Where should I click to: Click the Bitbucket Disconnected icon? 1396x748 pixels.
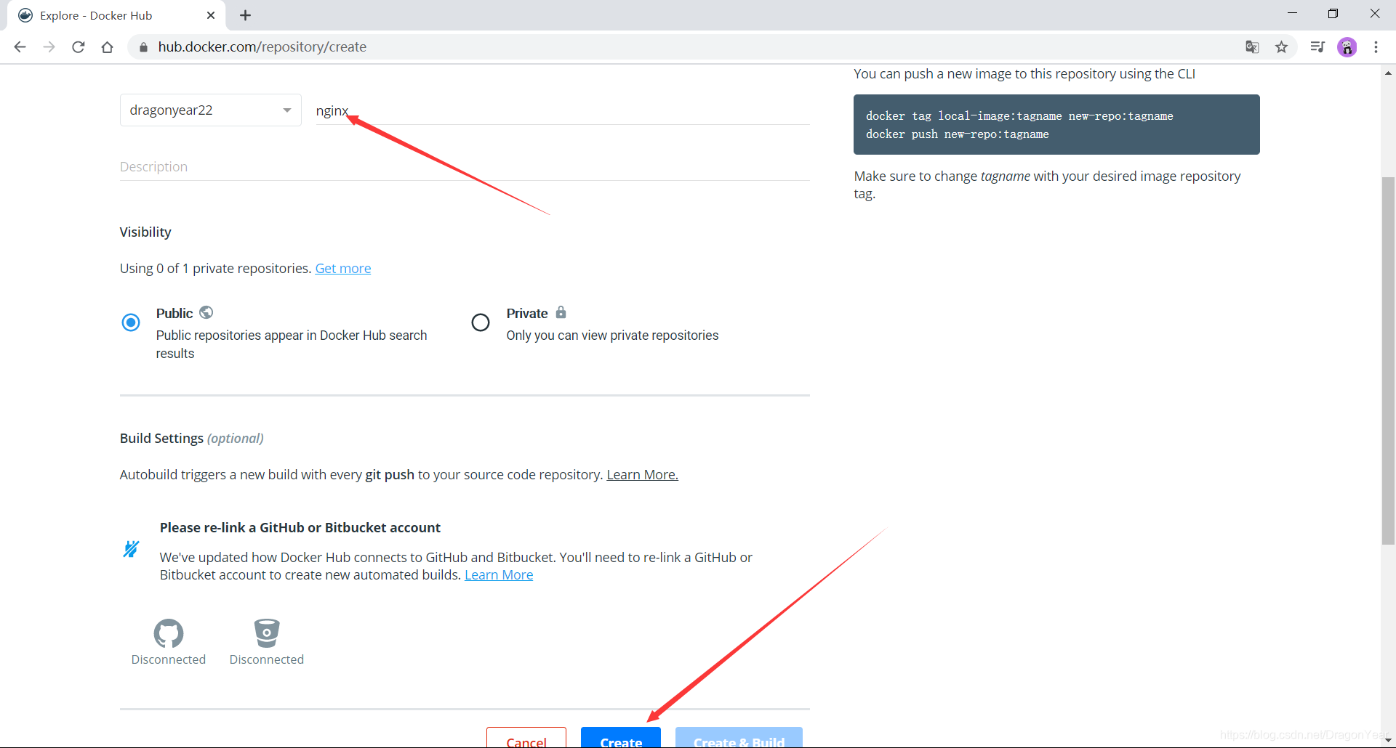coord(267,633)
